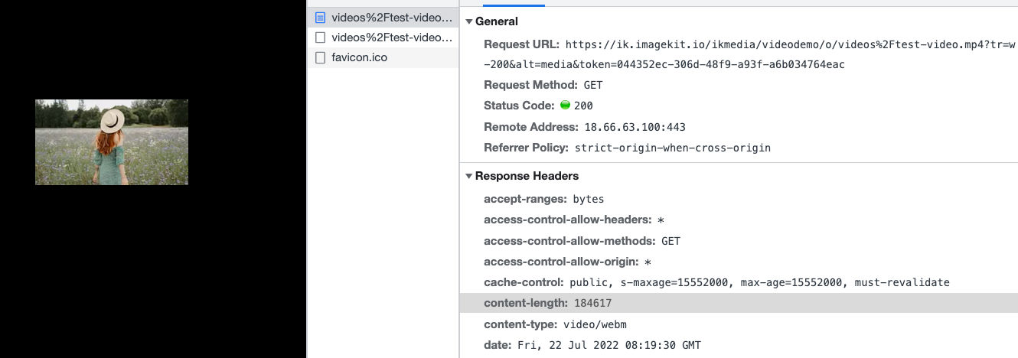
Task: Click the green status code indicator dot
Action: pos(566,106)
